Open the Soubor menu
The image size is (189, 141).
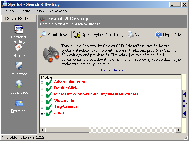tap(9, 11)
